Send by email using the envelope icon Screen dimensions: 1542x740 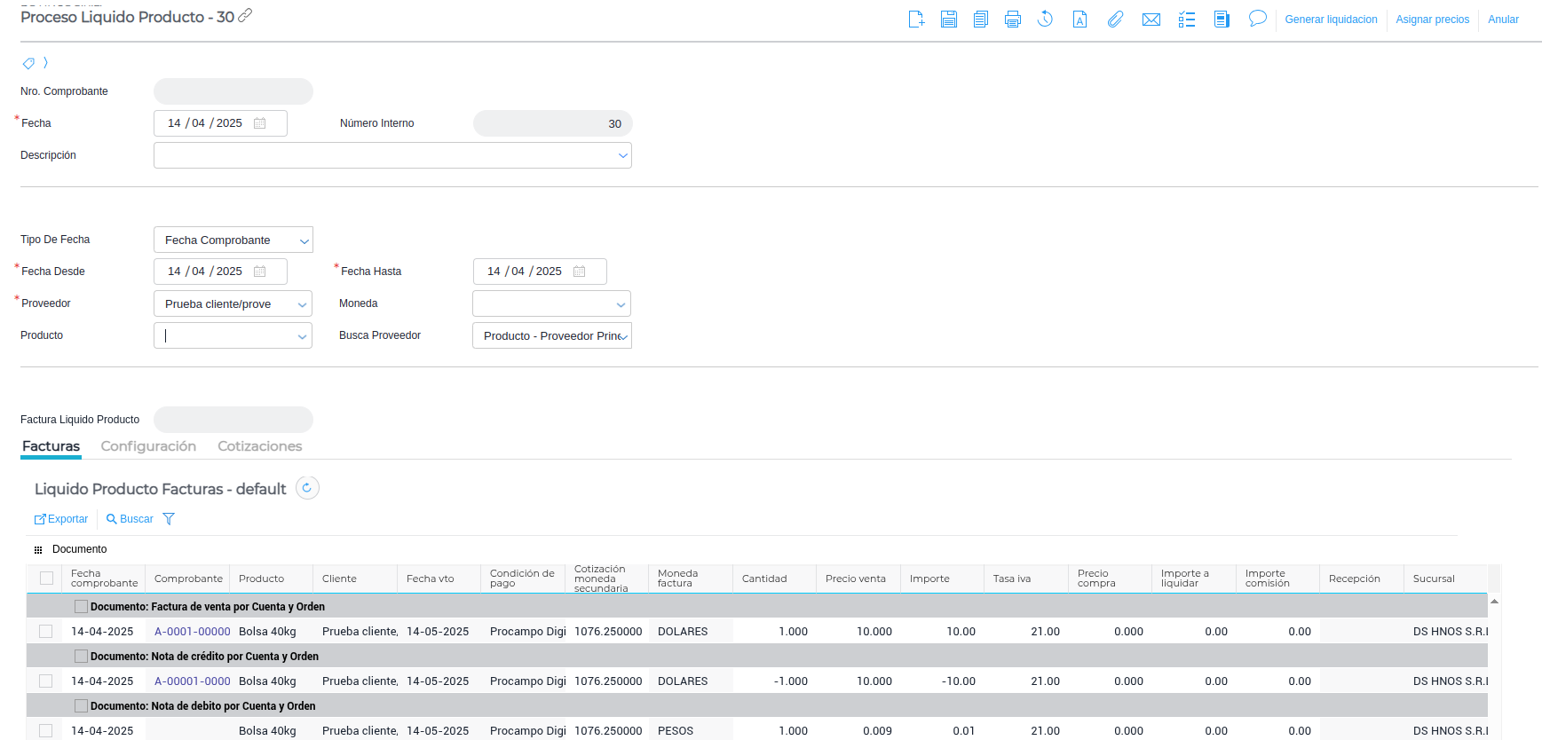coord(1151,20)
